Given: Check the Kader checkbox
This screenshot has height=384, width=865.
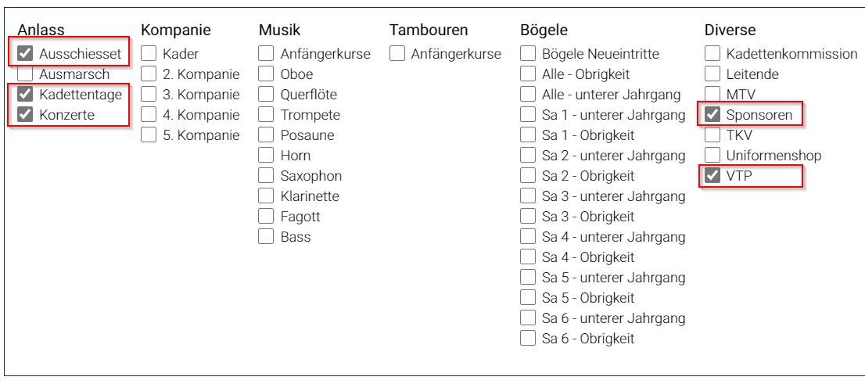Looking at the screenshot, I should point(149,54).
